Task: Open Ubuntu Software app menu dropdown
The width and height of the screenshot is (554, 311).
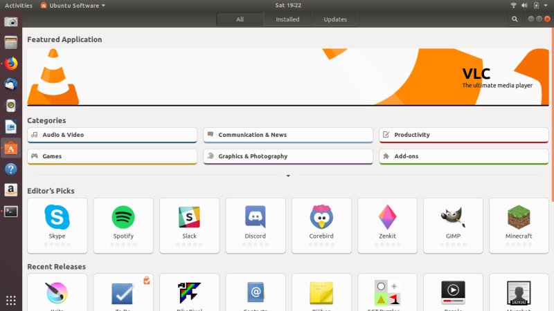Action: point(73,6)
